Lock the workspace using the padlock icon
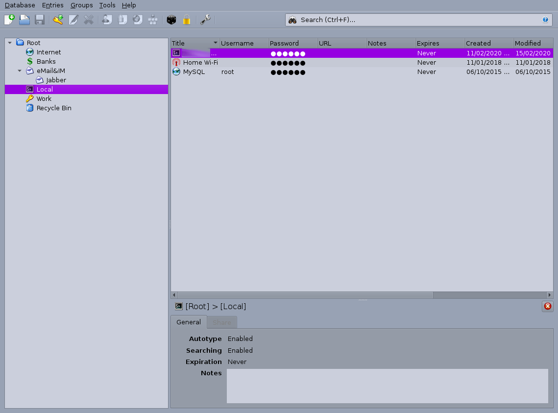 click(x=187, y=20)
